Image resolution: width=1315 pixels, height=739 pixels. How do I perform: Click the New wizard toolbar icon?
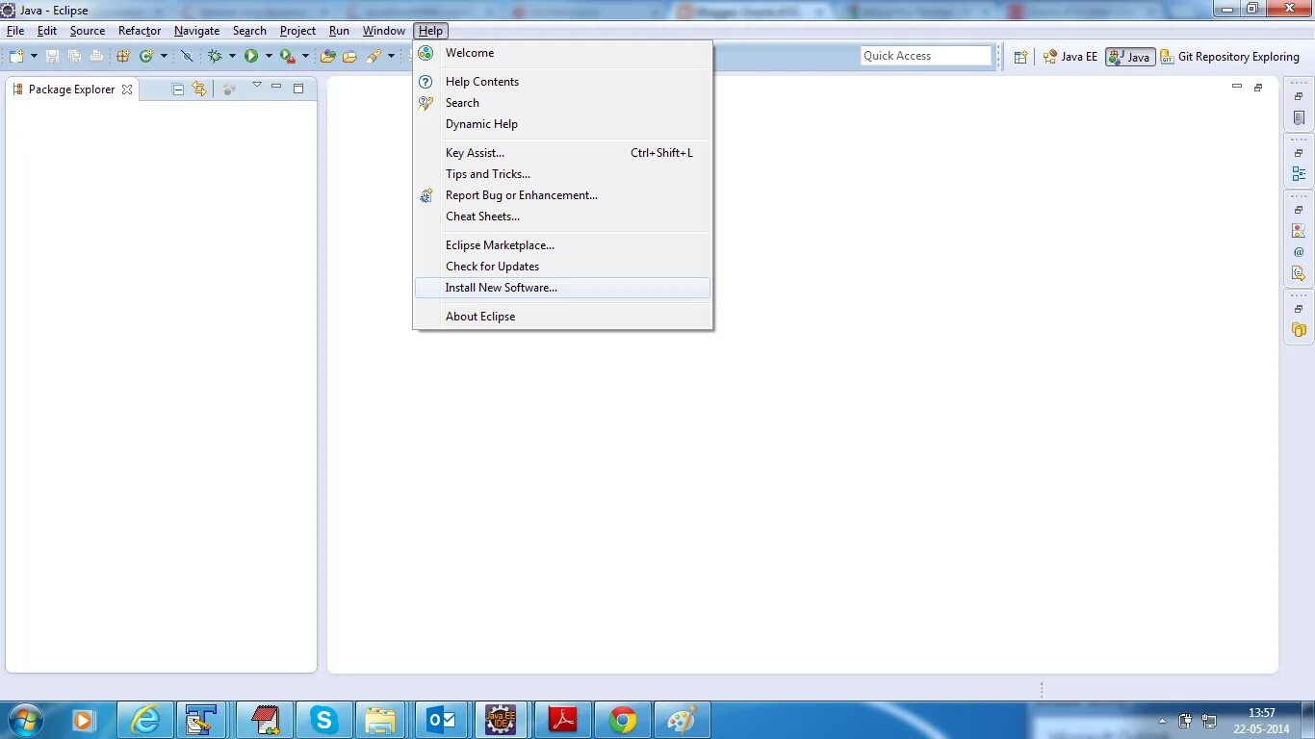coord(16,56)
